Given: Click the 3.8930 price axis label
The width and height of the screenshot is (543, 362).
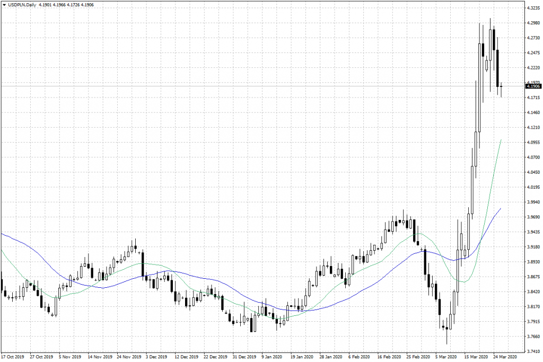Looking at the screenshot, I should 533,262.
